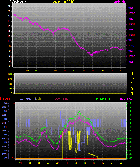Click the W wind direction marker
140x167 pixels.
(132, 79)
